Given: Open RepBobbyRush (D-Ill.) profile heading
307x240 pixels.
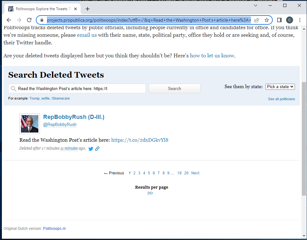Looking at the screenshot, I should click(x=74, y=117).
